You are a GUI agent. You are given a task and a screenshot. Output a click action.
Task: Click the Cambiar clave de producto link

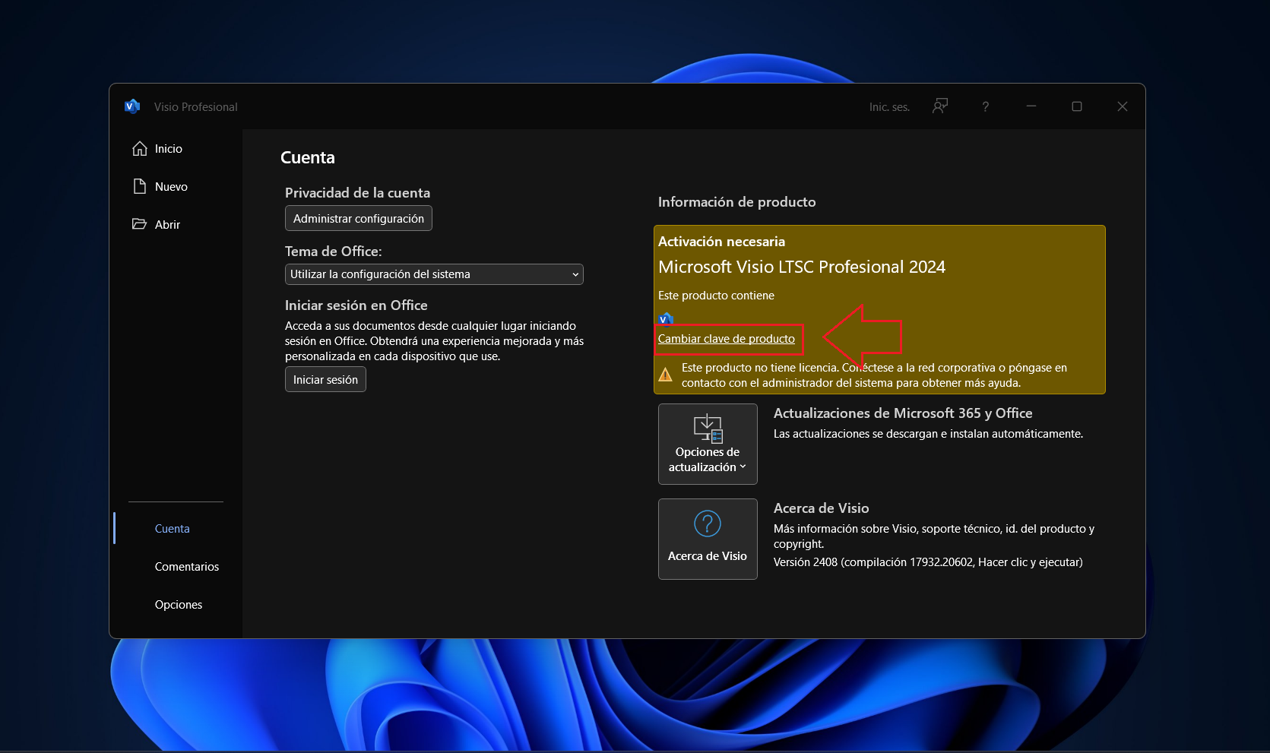(727, 339)
